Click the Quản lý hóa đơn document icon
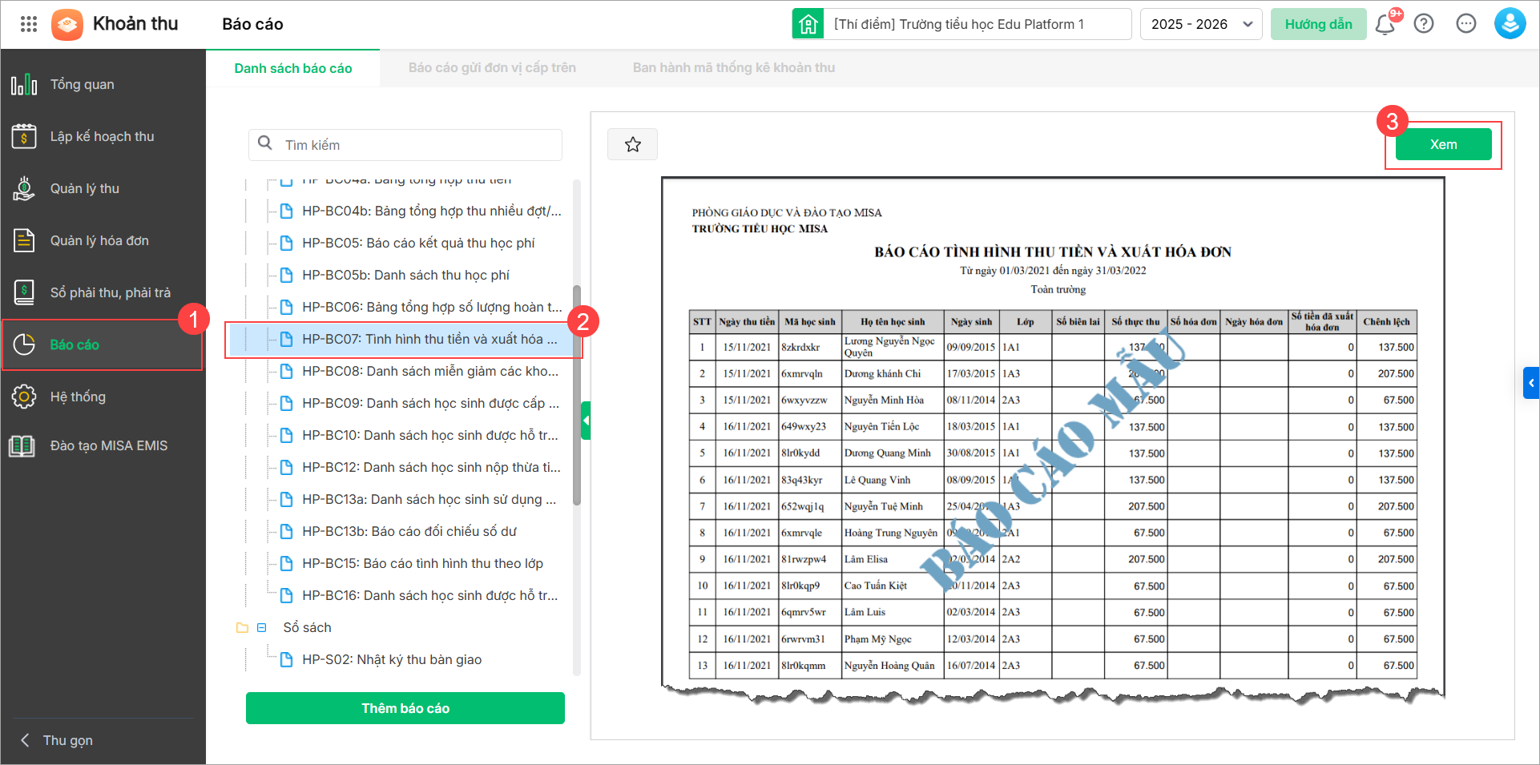1540x765 pixels. tap(24, 240)
